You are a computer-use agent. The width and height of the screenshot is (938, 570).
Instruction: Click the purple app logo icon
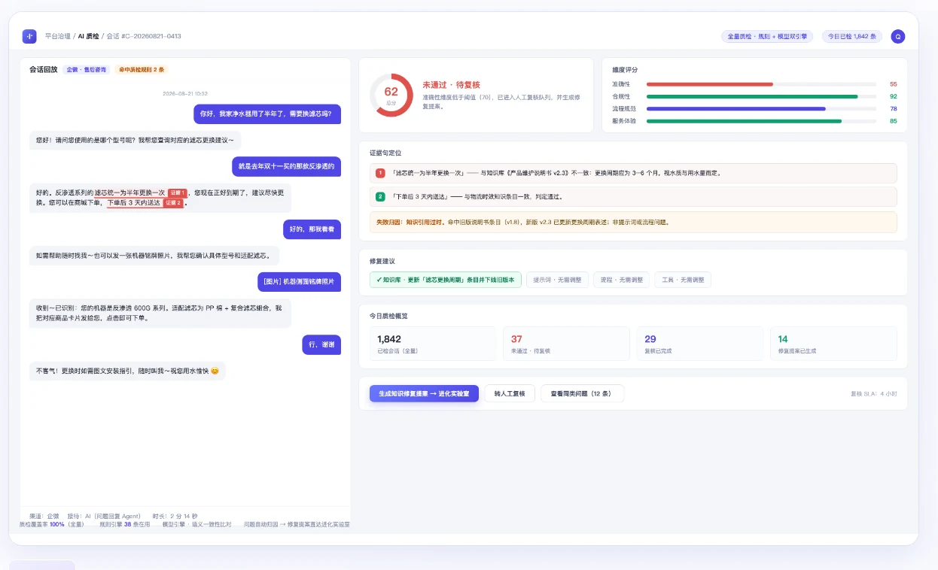click(x=29, y=36)
